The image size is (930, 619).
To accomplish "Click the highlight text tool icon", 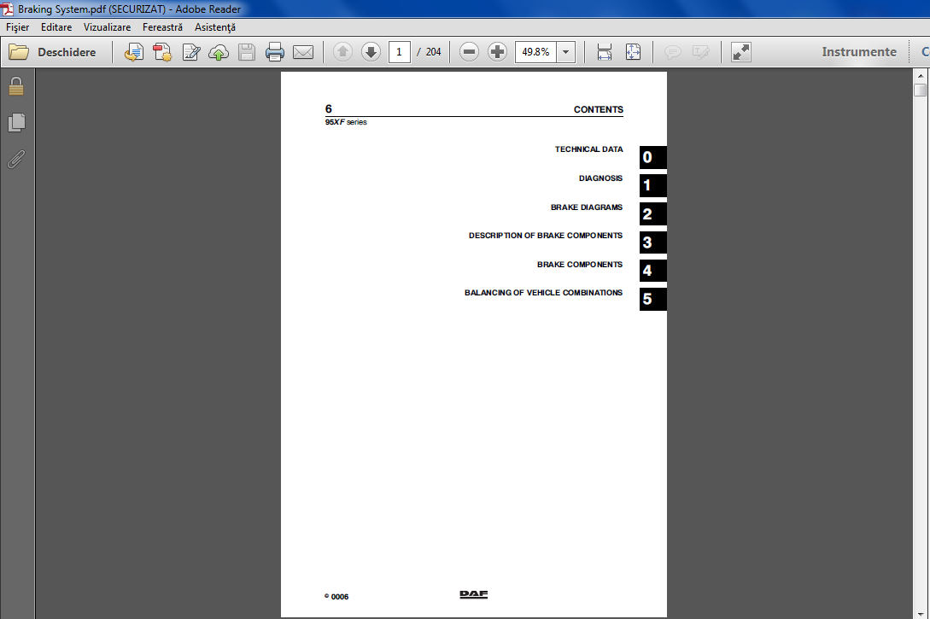I will click(700, 52).
